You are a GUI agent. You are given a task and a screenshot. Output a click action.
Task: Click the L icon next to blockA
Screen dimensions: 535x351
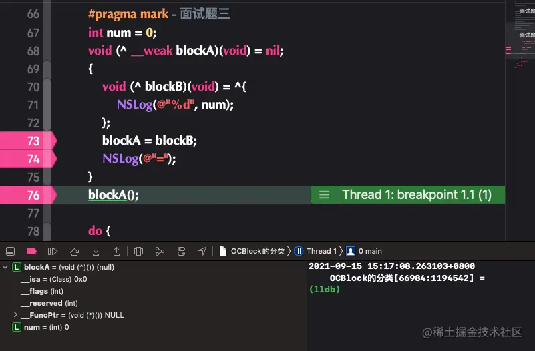tap(17, 267)
